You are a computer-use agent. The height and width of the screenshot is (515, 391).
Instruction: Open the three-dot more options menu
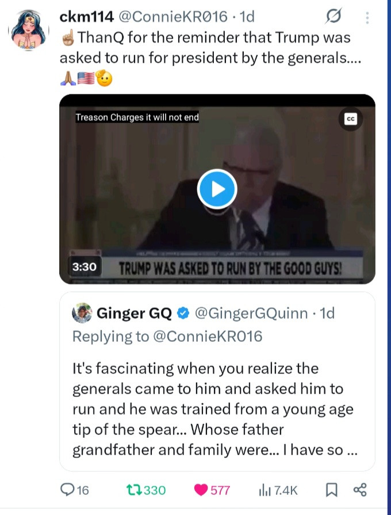point(367,18)
